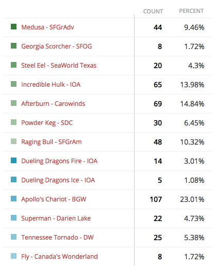Viewport: 212px width, 266px height.
Task: Click the 107 count for Apollo's Chariot
Action: 156,199
